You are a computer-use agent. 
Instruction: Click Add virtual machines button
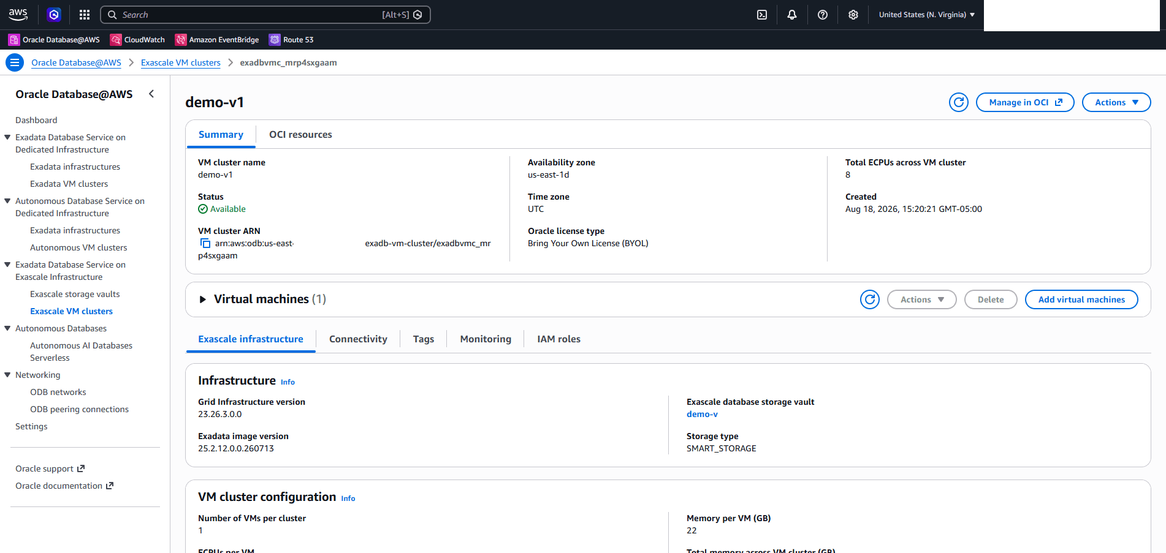(1081, 299)
